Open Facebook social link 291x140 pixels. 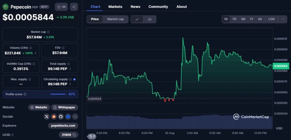[x=68, y=116]
